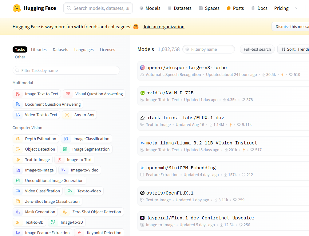Filter by Unconditional Image Generation task
Screen dimensions: 309x236
pos(49,180)
